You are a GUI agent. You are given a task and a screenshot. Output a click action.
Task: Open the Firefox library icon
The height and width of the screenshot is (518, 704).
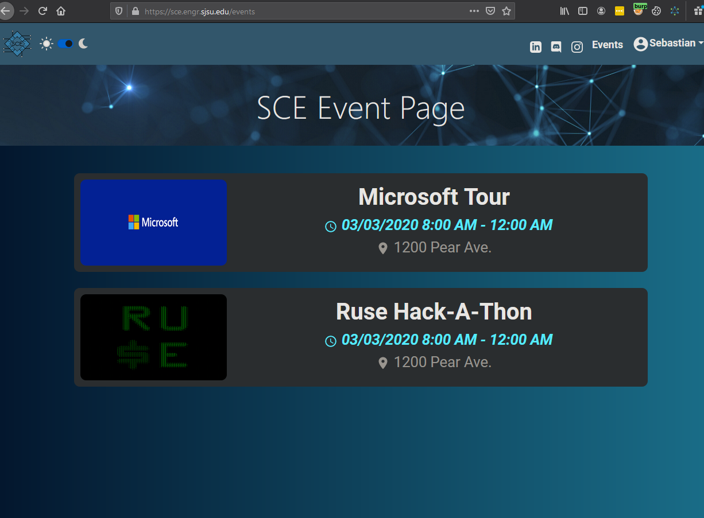pos(564,11)
